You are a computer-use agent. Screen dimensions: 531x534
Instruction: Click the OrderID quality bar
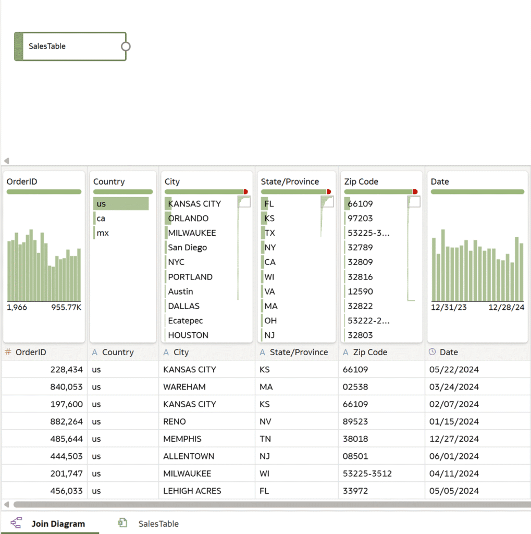(x=44, y=192)
